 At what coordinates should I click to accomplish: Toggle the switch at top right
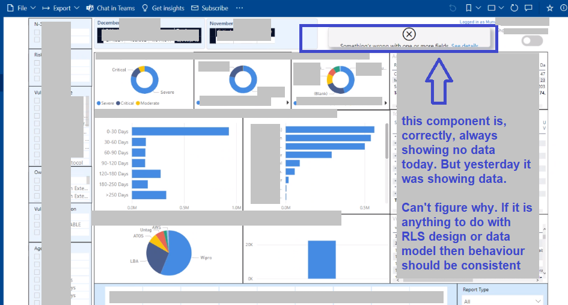[x=532, y=41]
